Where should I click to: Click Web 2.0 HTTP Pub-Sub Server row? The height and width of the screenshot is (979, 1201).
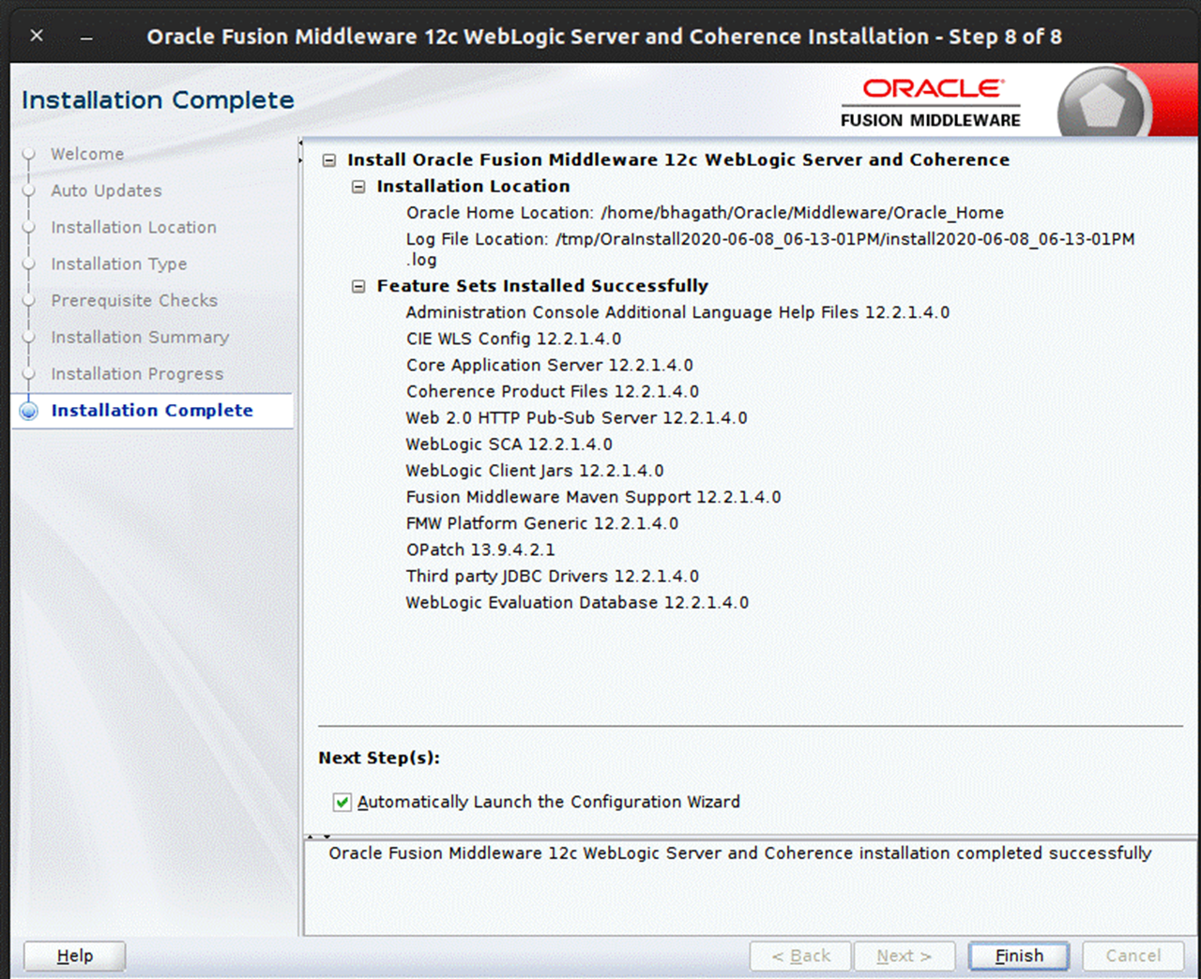(577, 417)
